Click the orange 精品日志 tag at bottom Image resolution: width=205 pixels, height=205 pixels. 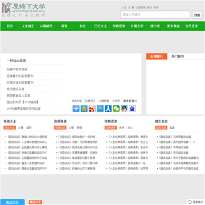(35, 202)
